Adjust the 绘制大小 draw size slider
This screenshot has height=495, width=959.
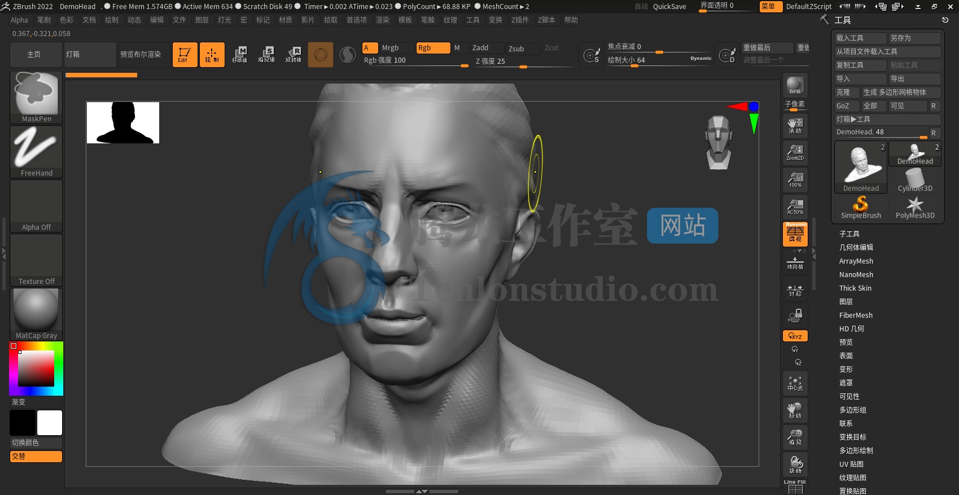coord(659,60)
